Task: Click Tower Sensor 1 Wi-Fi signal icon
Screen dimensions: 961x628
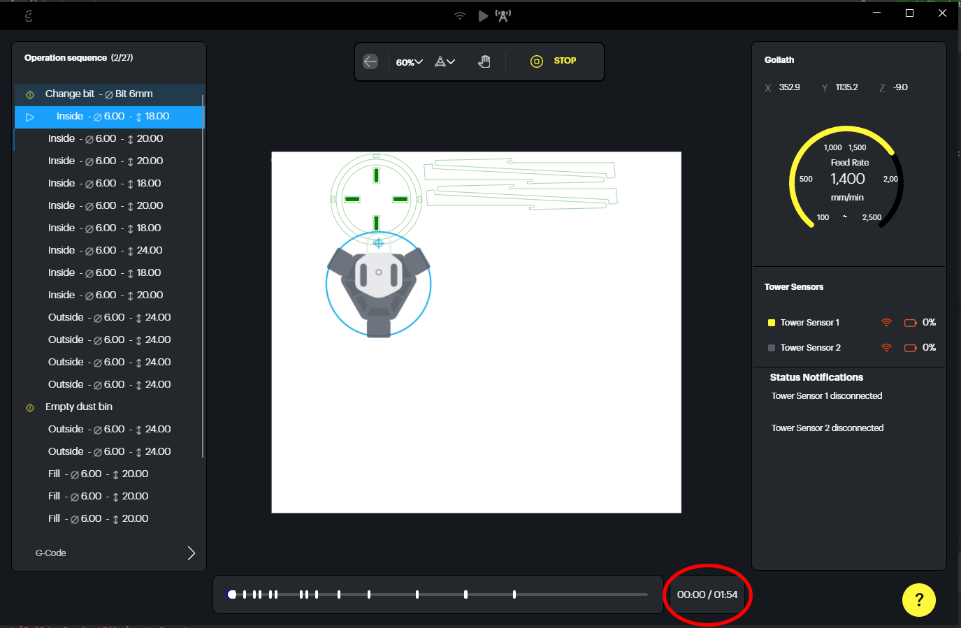Action: coord(886,323)
